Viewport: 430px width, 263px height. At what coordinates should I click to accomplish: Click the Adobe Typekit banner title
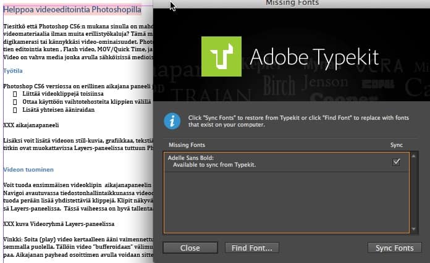(x=314, y=57)
